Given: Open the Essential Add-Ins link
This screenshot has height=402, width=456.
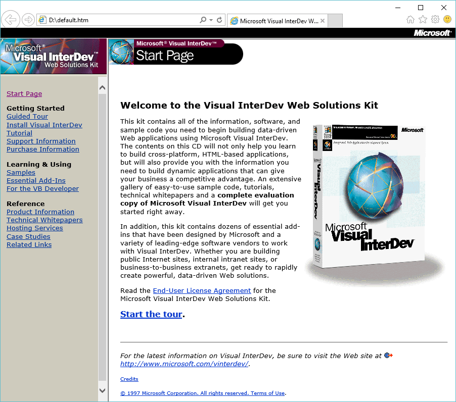Looking at the screenshot, I should coord(36,181).
